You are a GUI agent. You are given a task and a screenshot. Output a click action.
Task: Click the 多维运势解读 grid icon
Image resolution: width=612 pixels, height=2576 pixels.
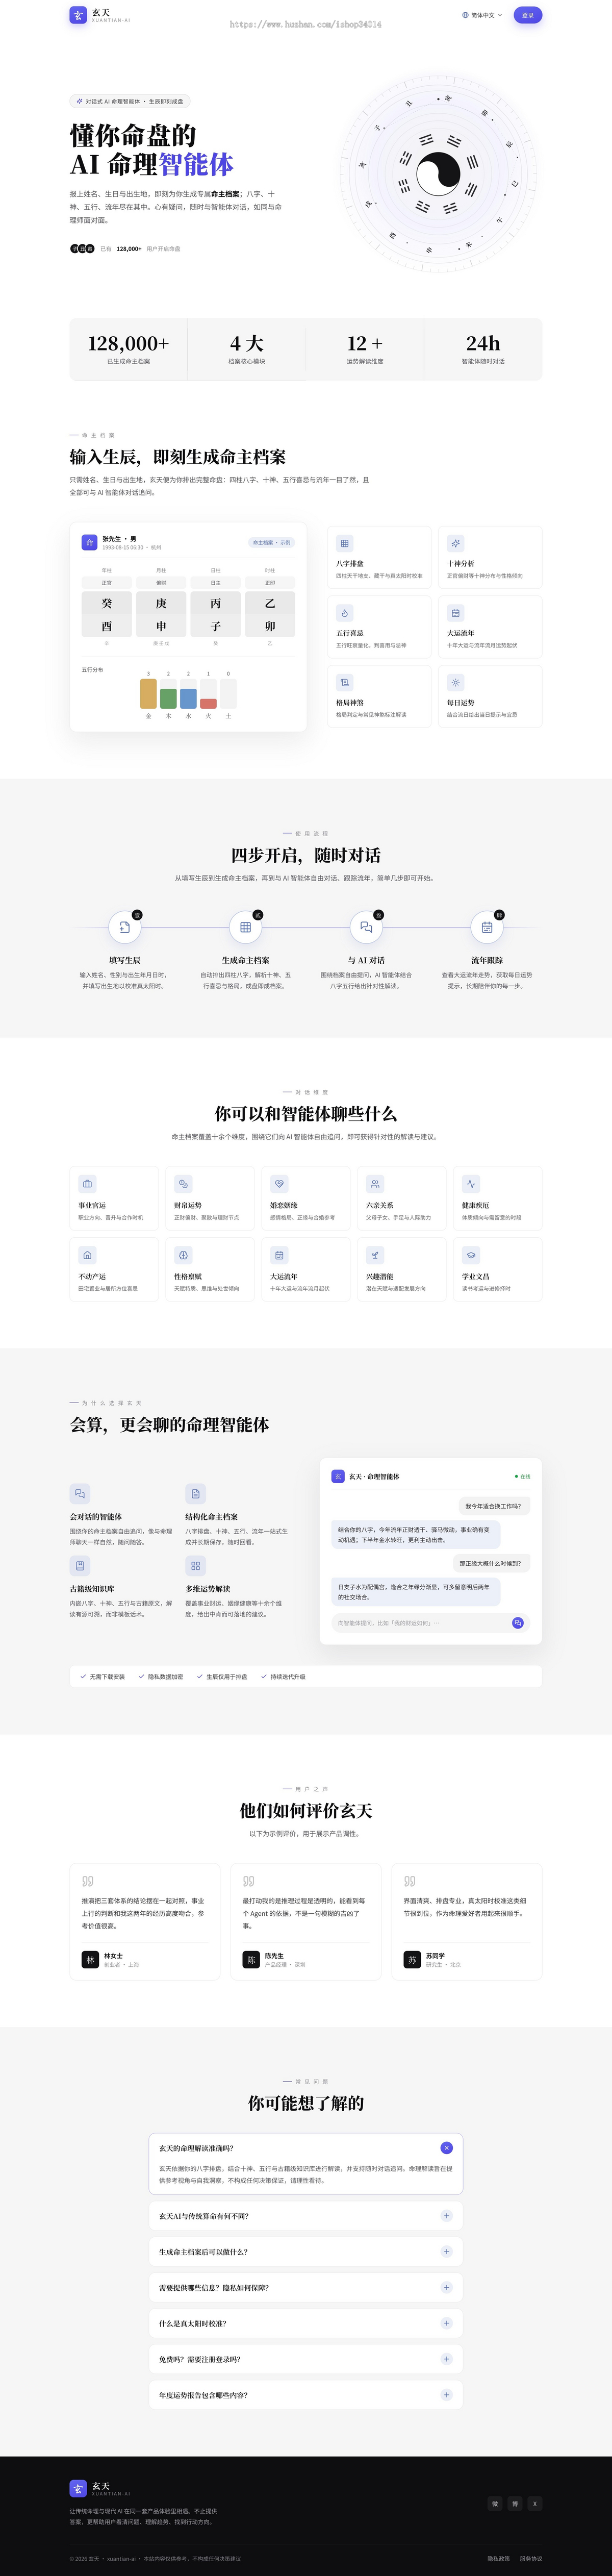[x=195, y=1565]
